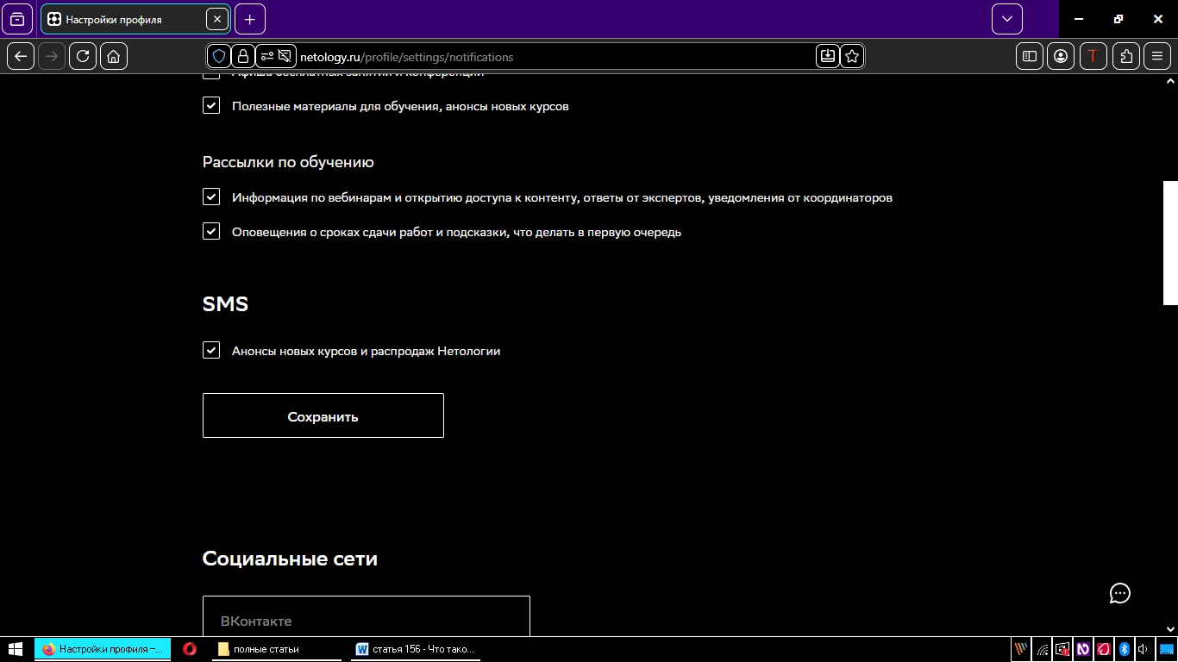Toggle the sidebar panel icon
This screenshot has width=1178, height=662.
click(1030, 56)
